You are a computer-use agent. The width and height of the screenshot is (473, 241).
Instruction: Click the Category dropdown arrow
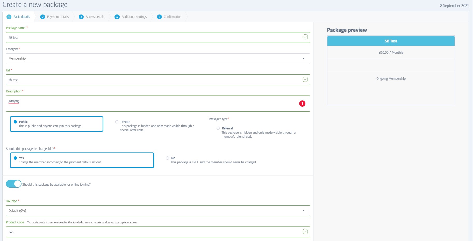pos(304,59)
